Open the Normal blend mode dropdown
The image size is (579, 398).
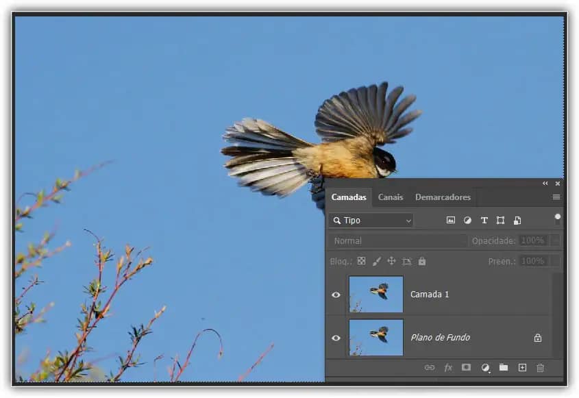coord(397,241)
